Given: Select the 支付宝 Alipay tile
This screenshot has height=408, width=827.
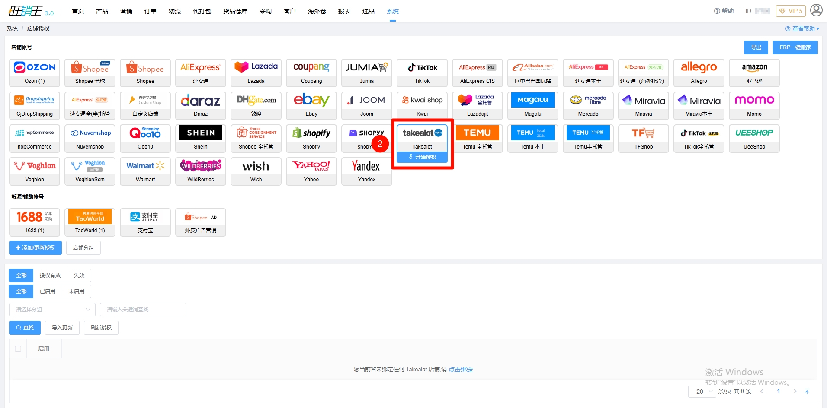Looking at the screenshot, I should click(x=145, y=222).
